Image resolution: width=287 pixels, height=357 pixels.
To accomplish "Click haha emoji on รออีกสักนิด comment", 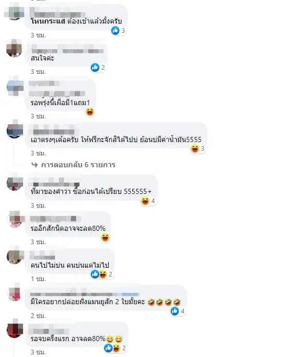I will [x=105, y=237].
